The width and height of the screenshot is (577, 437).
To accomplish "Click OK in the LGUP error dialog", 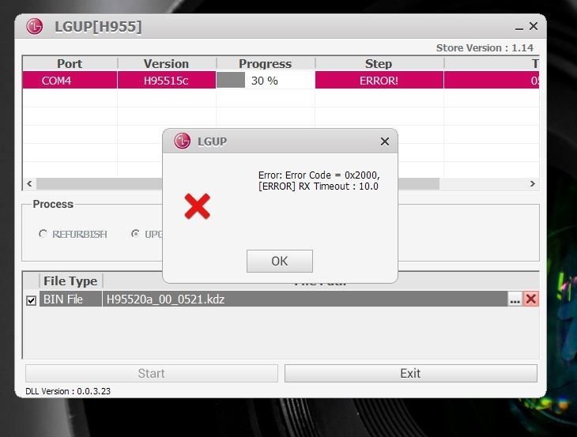I will coord(280,261).
